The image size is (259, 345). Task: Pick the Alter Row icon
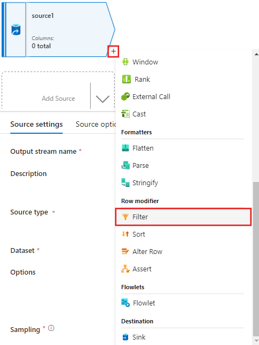125,251
